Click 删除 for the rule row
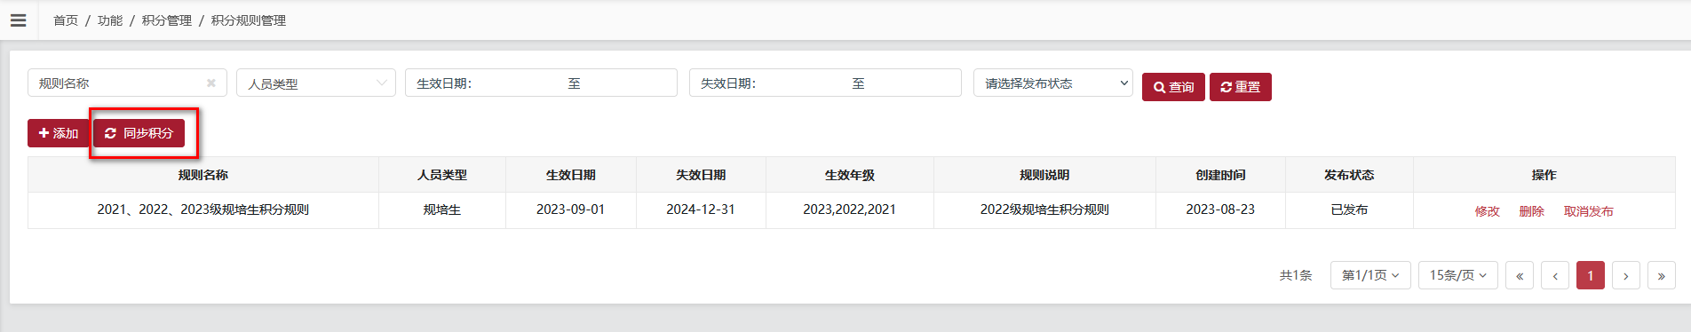Screen dimensions: 1691x332 coord(1532,211)
